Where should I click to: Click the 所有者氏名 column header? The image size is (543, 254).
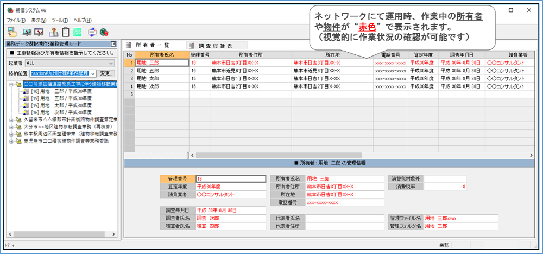[x=161, y=55]
